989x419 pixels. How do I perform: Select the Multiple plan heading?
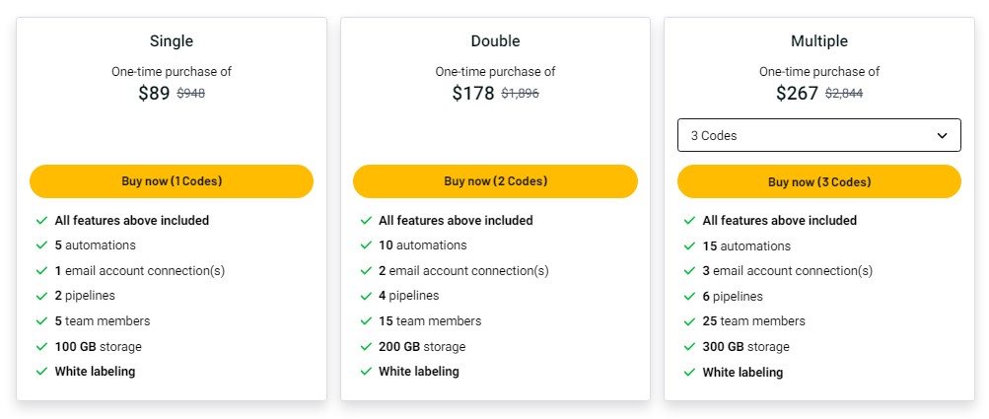click(818, 41)
